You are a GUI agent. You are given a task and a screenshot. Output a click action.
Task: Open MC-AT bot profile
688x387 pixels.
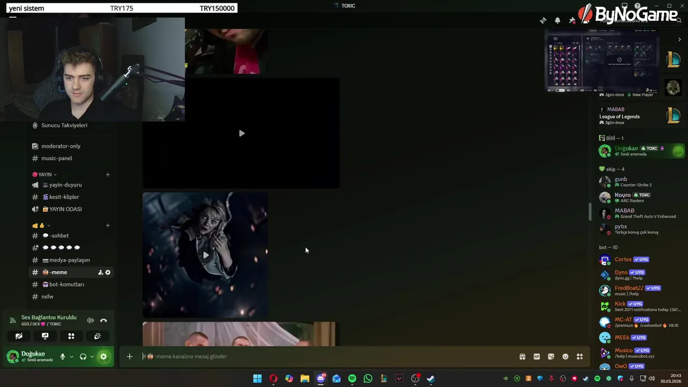641,322
